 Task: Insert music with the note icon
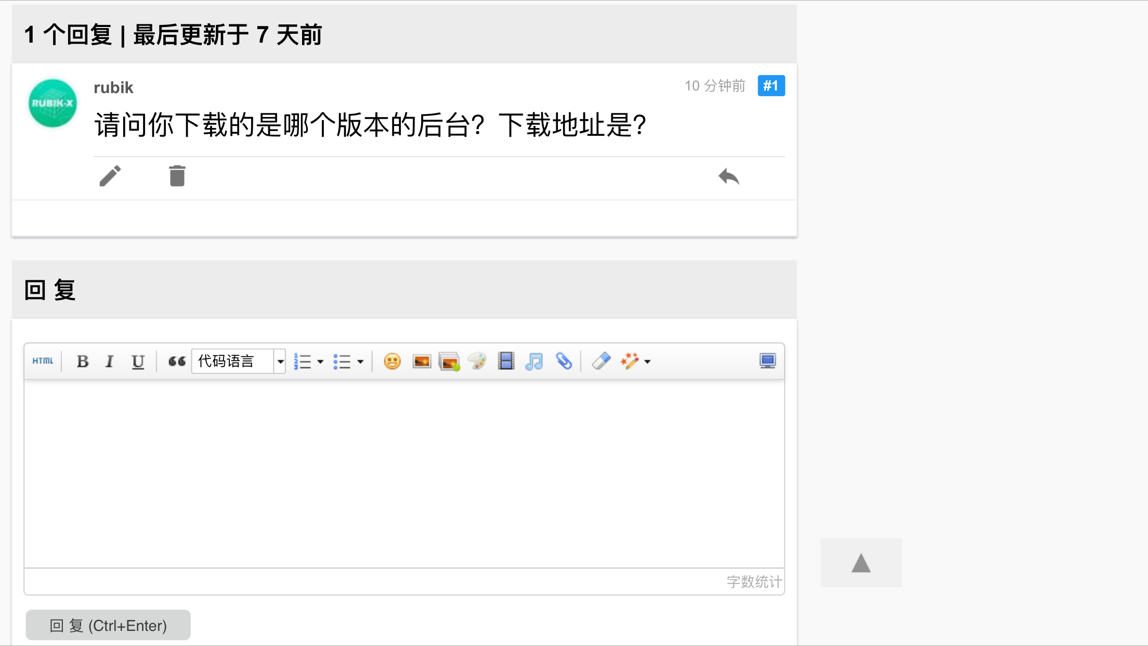point(534,361)
